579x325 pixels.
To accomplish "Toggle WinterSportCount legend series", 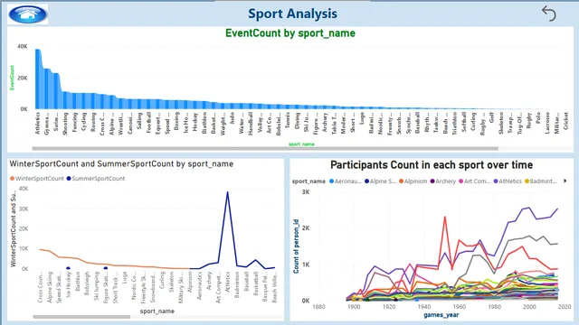I will click(x=36, y=179).
